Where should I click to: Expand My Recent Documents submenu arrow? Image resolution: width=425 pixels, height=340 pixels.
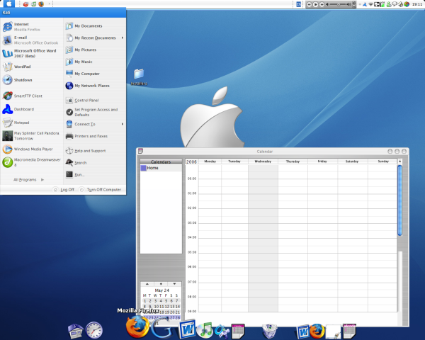(x=123, y=38)
